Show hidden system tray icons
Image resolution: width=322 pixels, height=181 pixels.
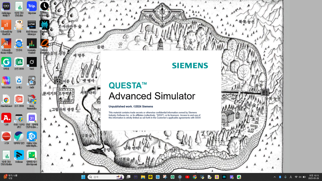click(275, 177)
